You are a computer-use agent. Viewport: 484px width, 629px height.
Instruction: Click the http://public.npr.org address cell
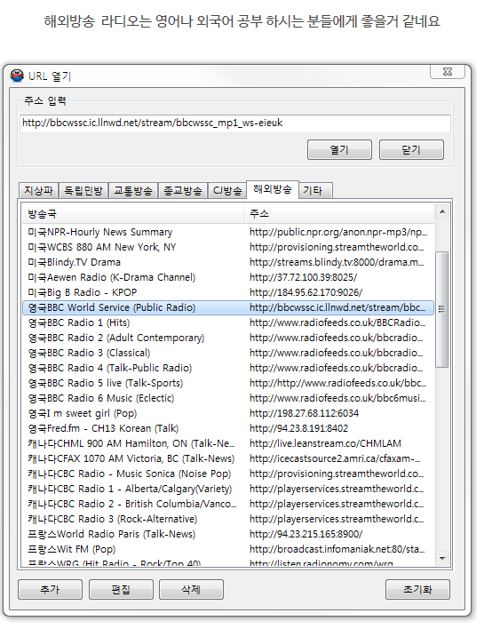tap(338, 232)
